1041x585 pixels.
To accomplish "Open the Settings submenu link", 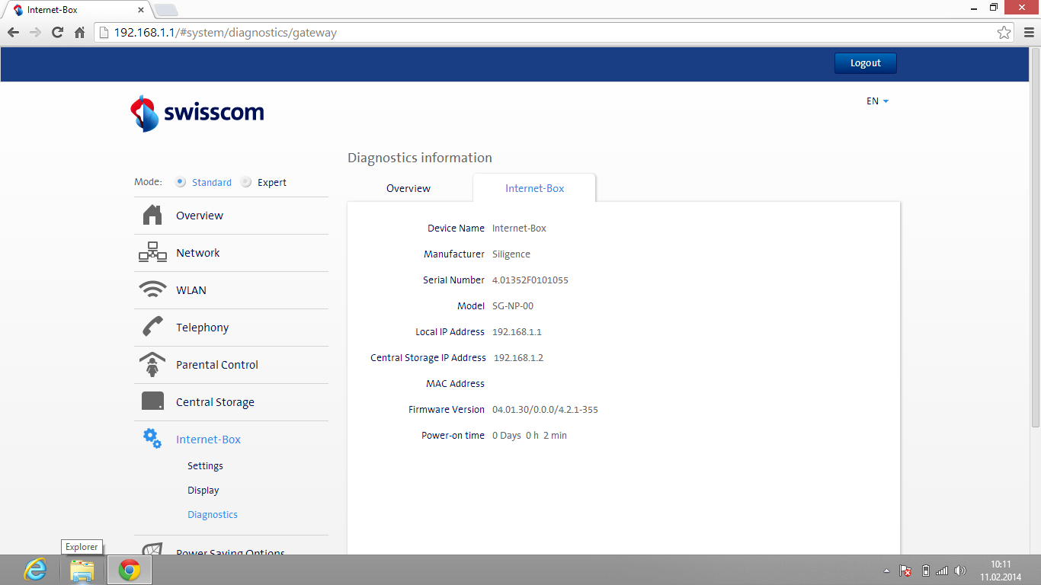I will [205, 466].
